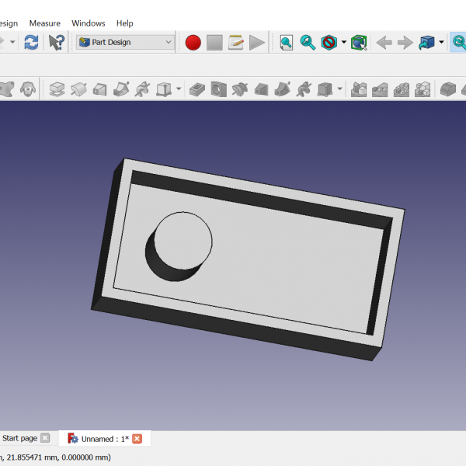Screen dimensions: 466x466
Task: Open the Help menu
Action: (x=124, y=23)
